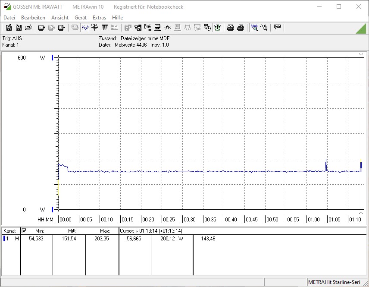Image resolution: width=369 pixels, height=287 pixels.
Task: Click the first printer icon
Action: click(x=231, y=28)
